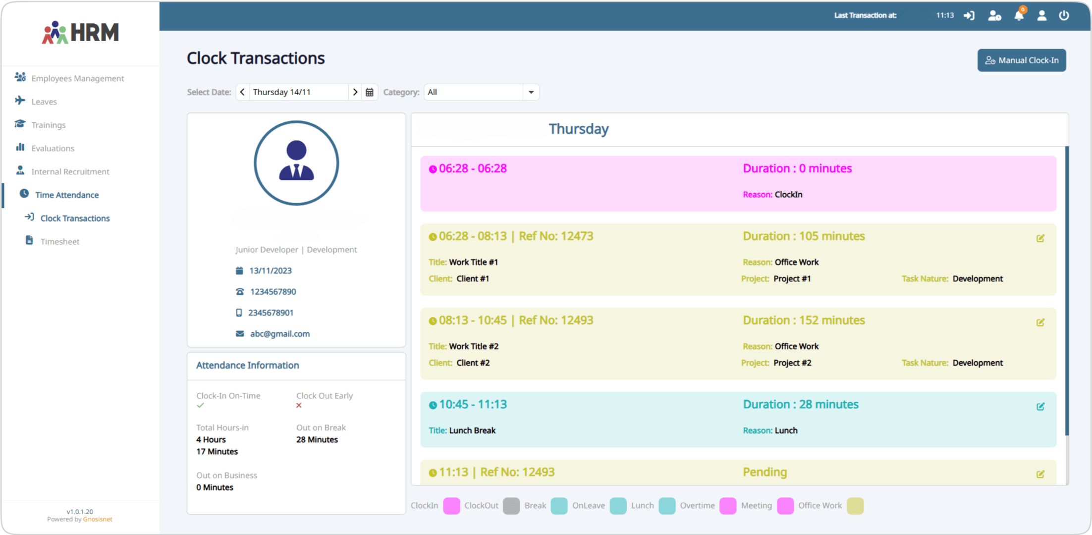Click the user settings icon in header

point(994,15)
